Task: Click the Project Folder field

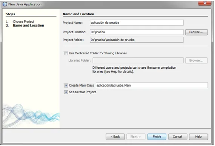Action: point(137,40)
